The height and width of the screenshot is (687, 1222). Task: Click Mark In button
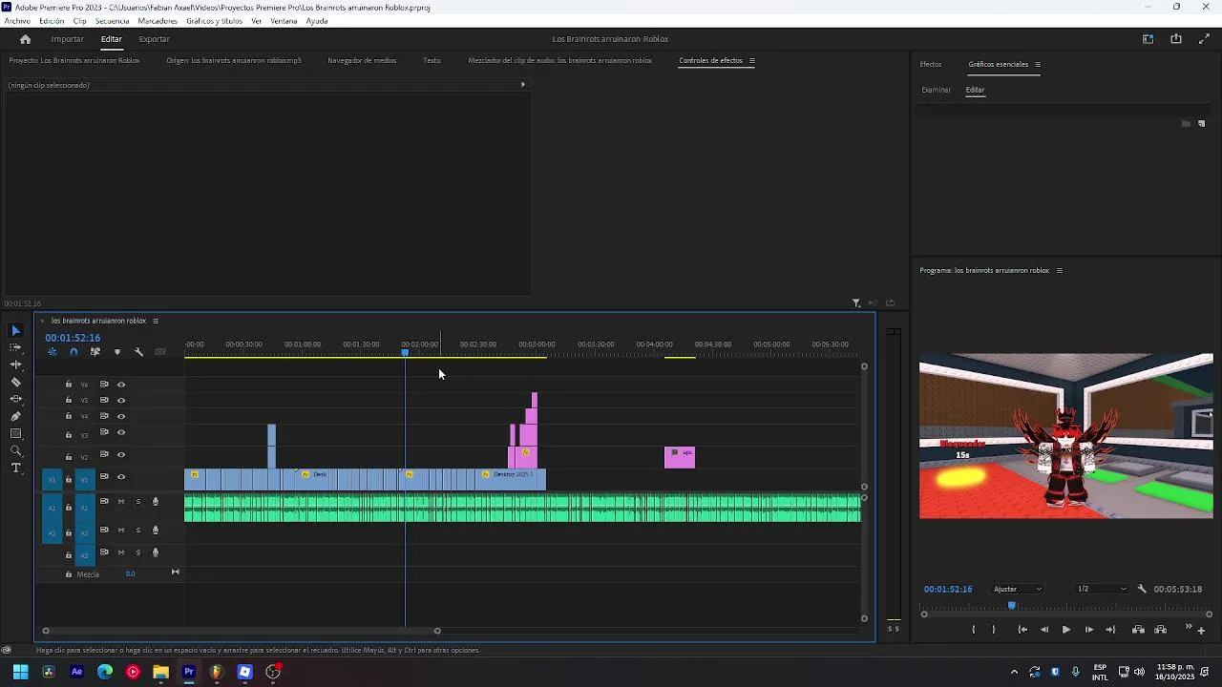[x=974, y=630]
